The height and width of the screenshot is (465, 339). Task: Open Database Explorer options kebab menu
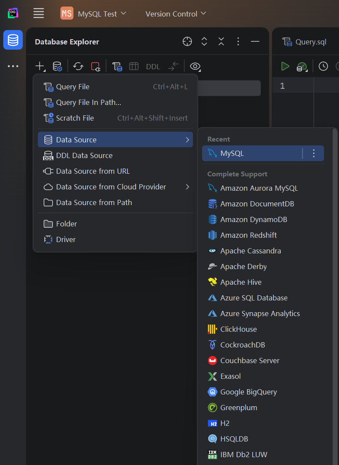point(238,41)
